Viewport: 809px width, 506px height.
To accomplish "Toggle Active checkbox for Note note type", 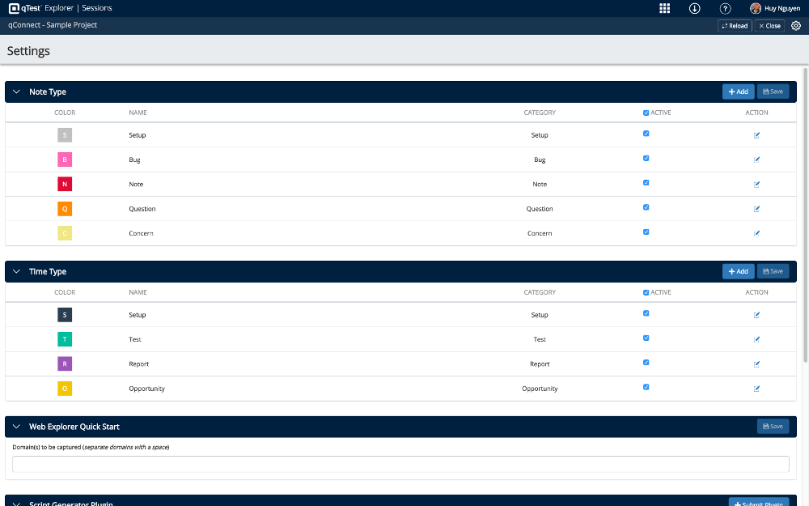I will tap(646, 182).
